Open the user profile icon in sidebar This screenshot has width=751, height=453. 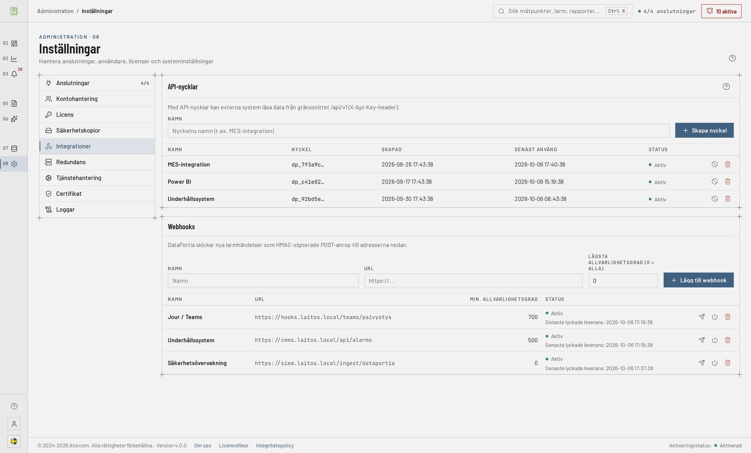pos(14,424)
